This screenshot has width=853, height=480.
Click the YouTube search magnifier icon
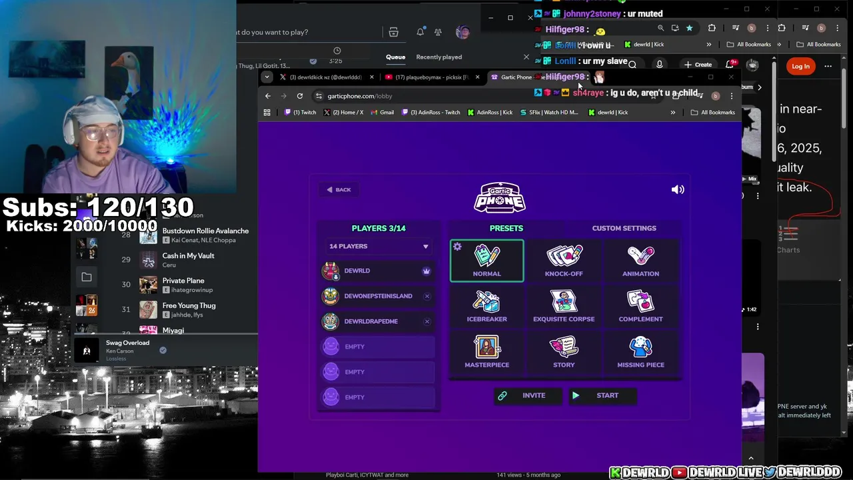(x=632, y=65)
